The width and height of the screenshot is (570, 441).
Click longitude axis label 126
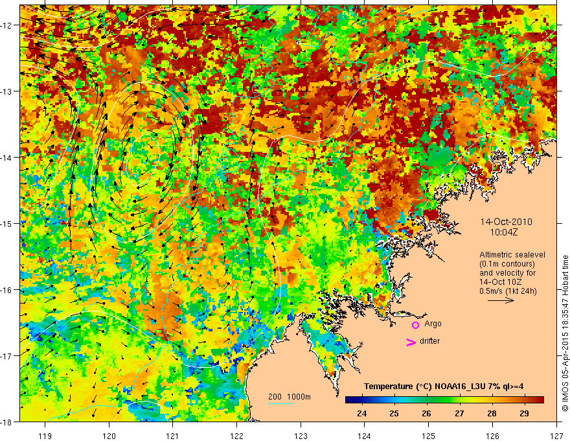pyautogui.click(x=492, y=436)
